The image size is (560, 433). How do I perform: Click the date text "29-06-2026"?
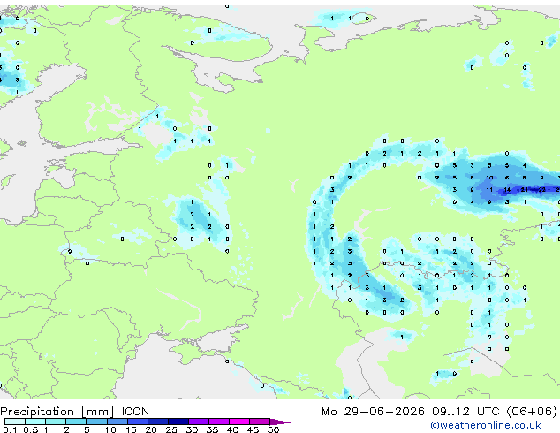[384, 412]
